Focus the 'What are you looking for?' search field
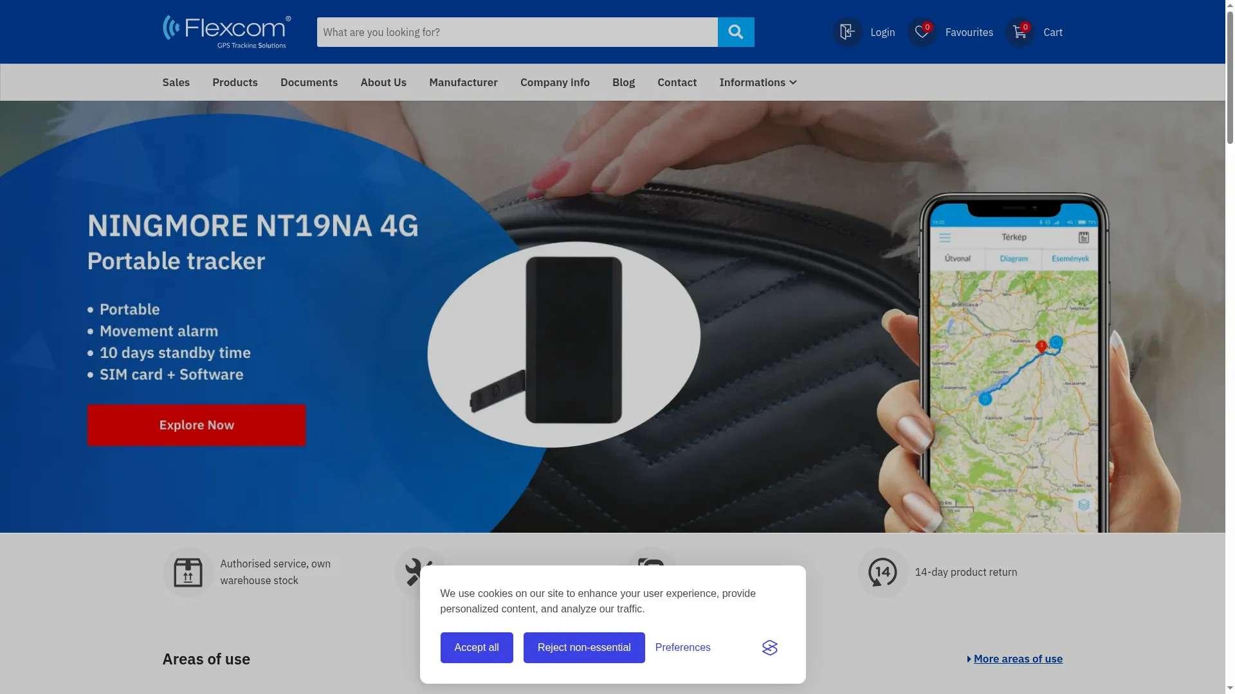 (x=517, y=32)
